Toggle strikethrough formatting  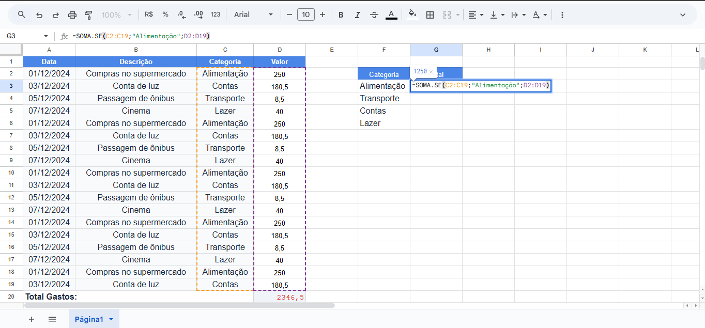pyautogui.click(x=374, y=15)
